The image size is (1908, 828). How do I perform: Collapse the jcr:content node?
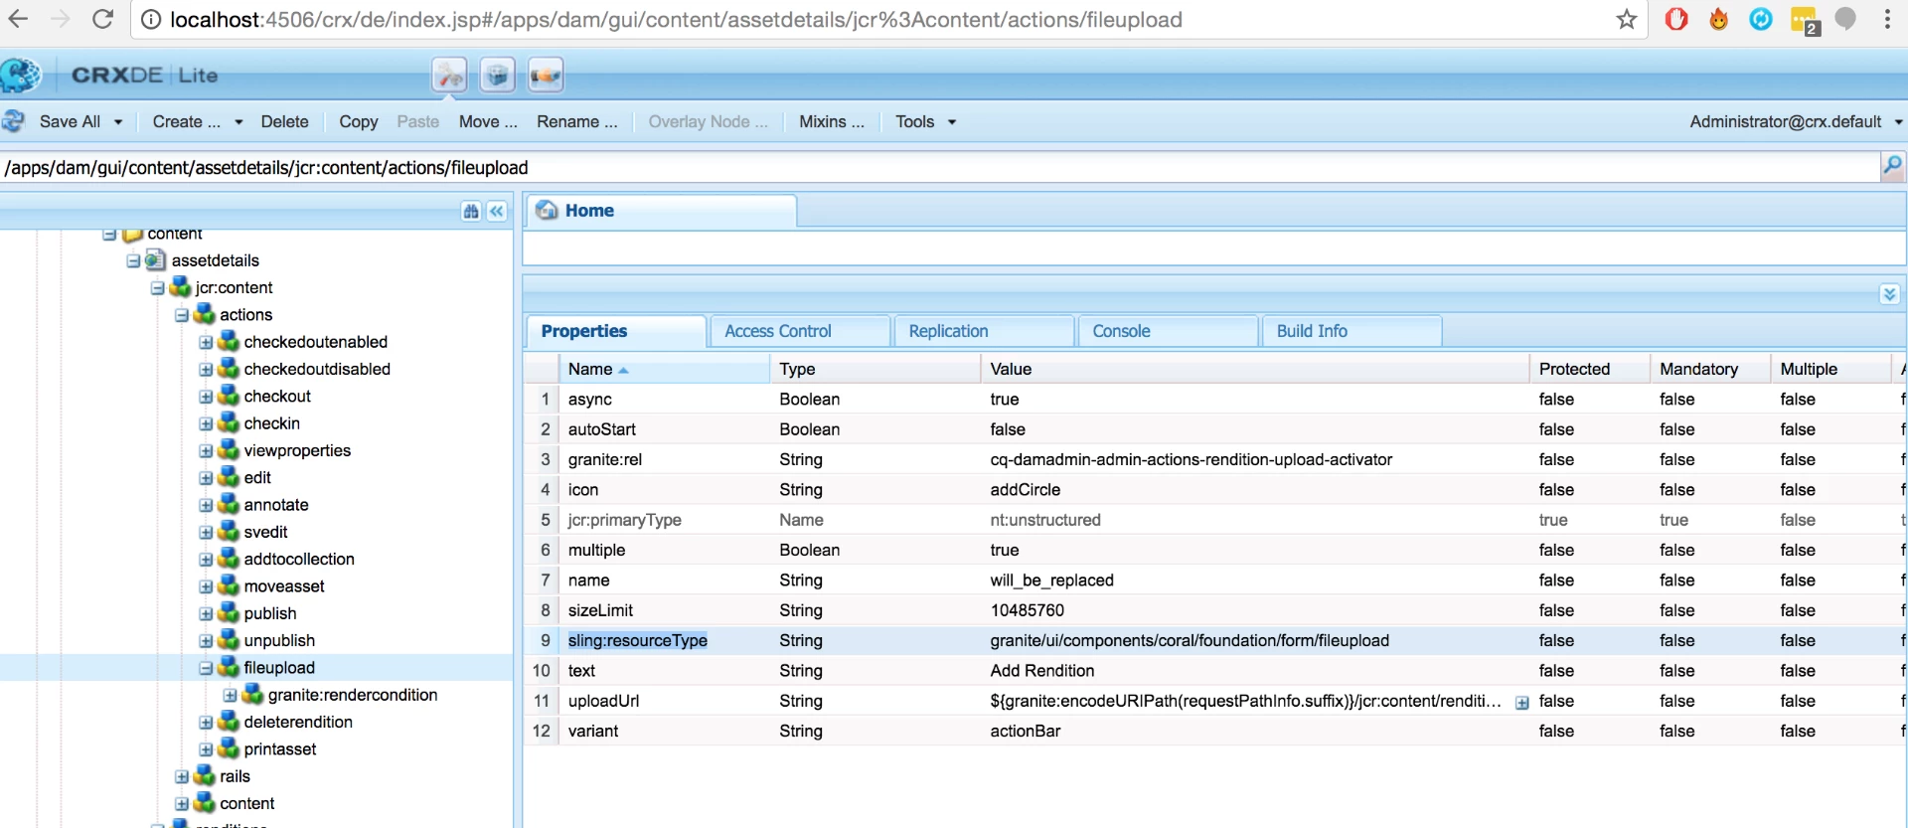coord(158,288)
